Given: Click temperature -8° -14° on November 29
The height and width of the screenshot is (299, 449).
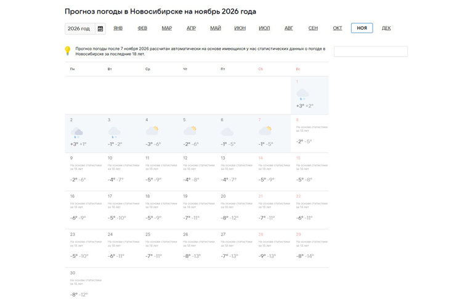Looking at the screenshot, I should click(305, 256).
